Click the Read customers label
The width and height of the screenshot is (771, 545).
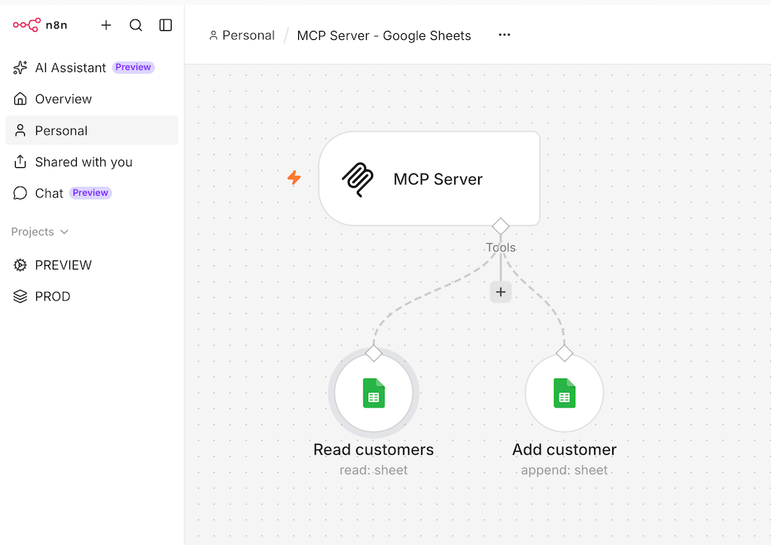373,449
